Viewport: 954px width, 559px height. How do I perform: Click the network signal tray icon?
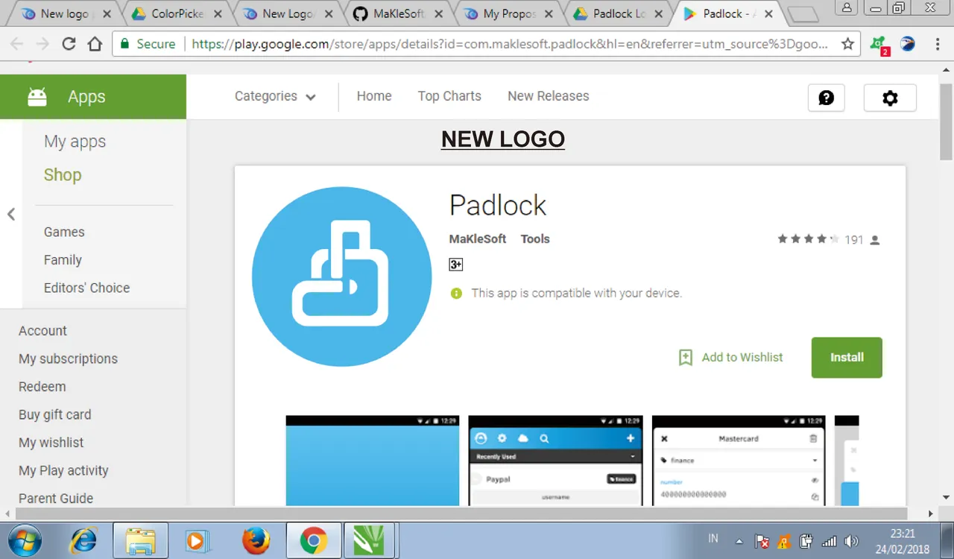[x=828, y=542]
